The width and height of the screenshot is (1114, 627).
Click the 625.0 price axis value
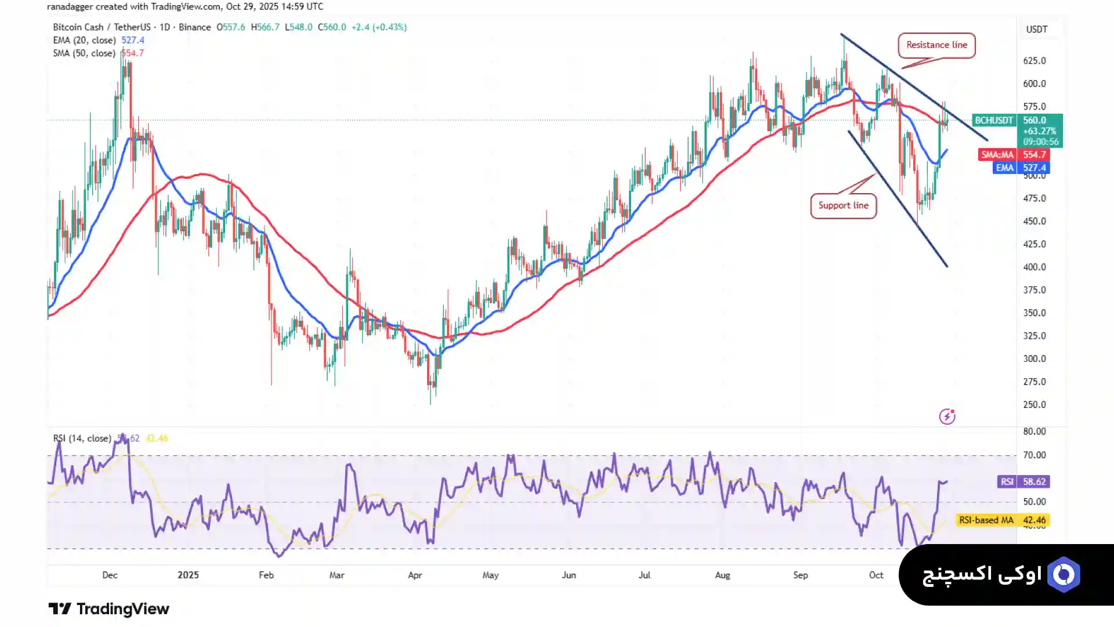1034,60
